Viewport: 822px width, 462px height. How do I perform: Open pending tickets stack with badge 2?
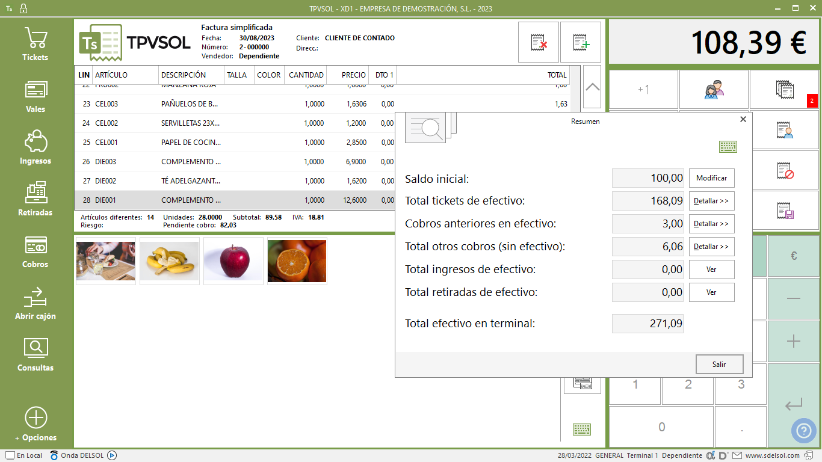(x=785, y=90)
